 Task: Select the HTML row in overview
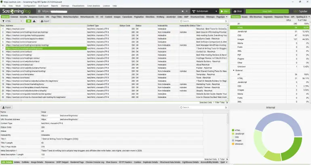pos(269,27)
